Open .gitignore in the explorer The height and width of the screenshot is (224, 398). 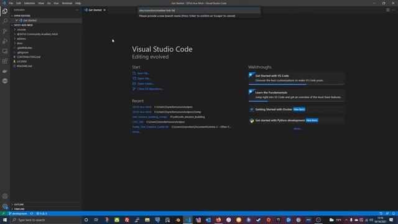pos(23,52)
